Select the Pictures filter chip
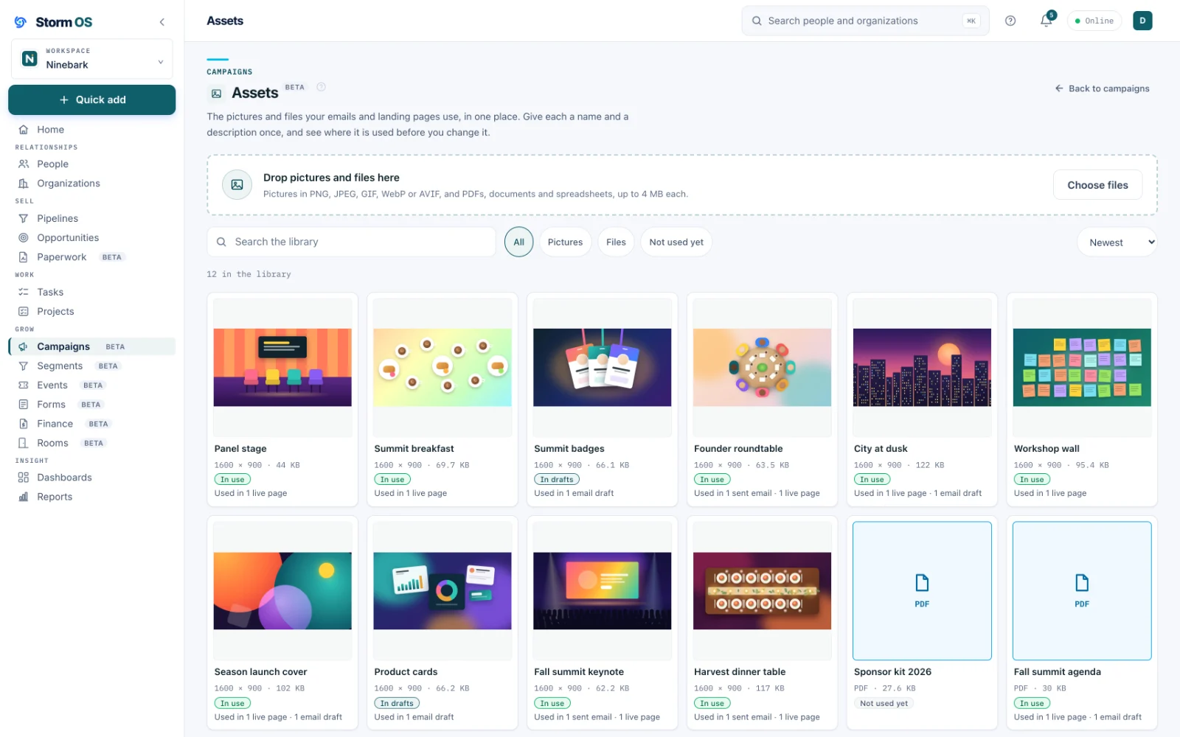Screen dimensions: 1180x737 click(x=566, y=242)
